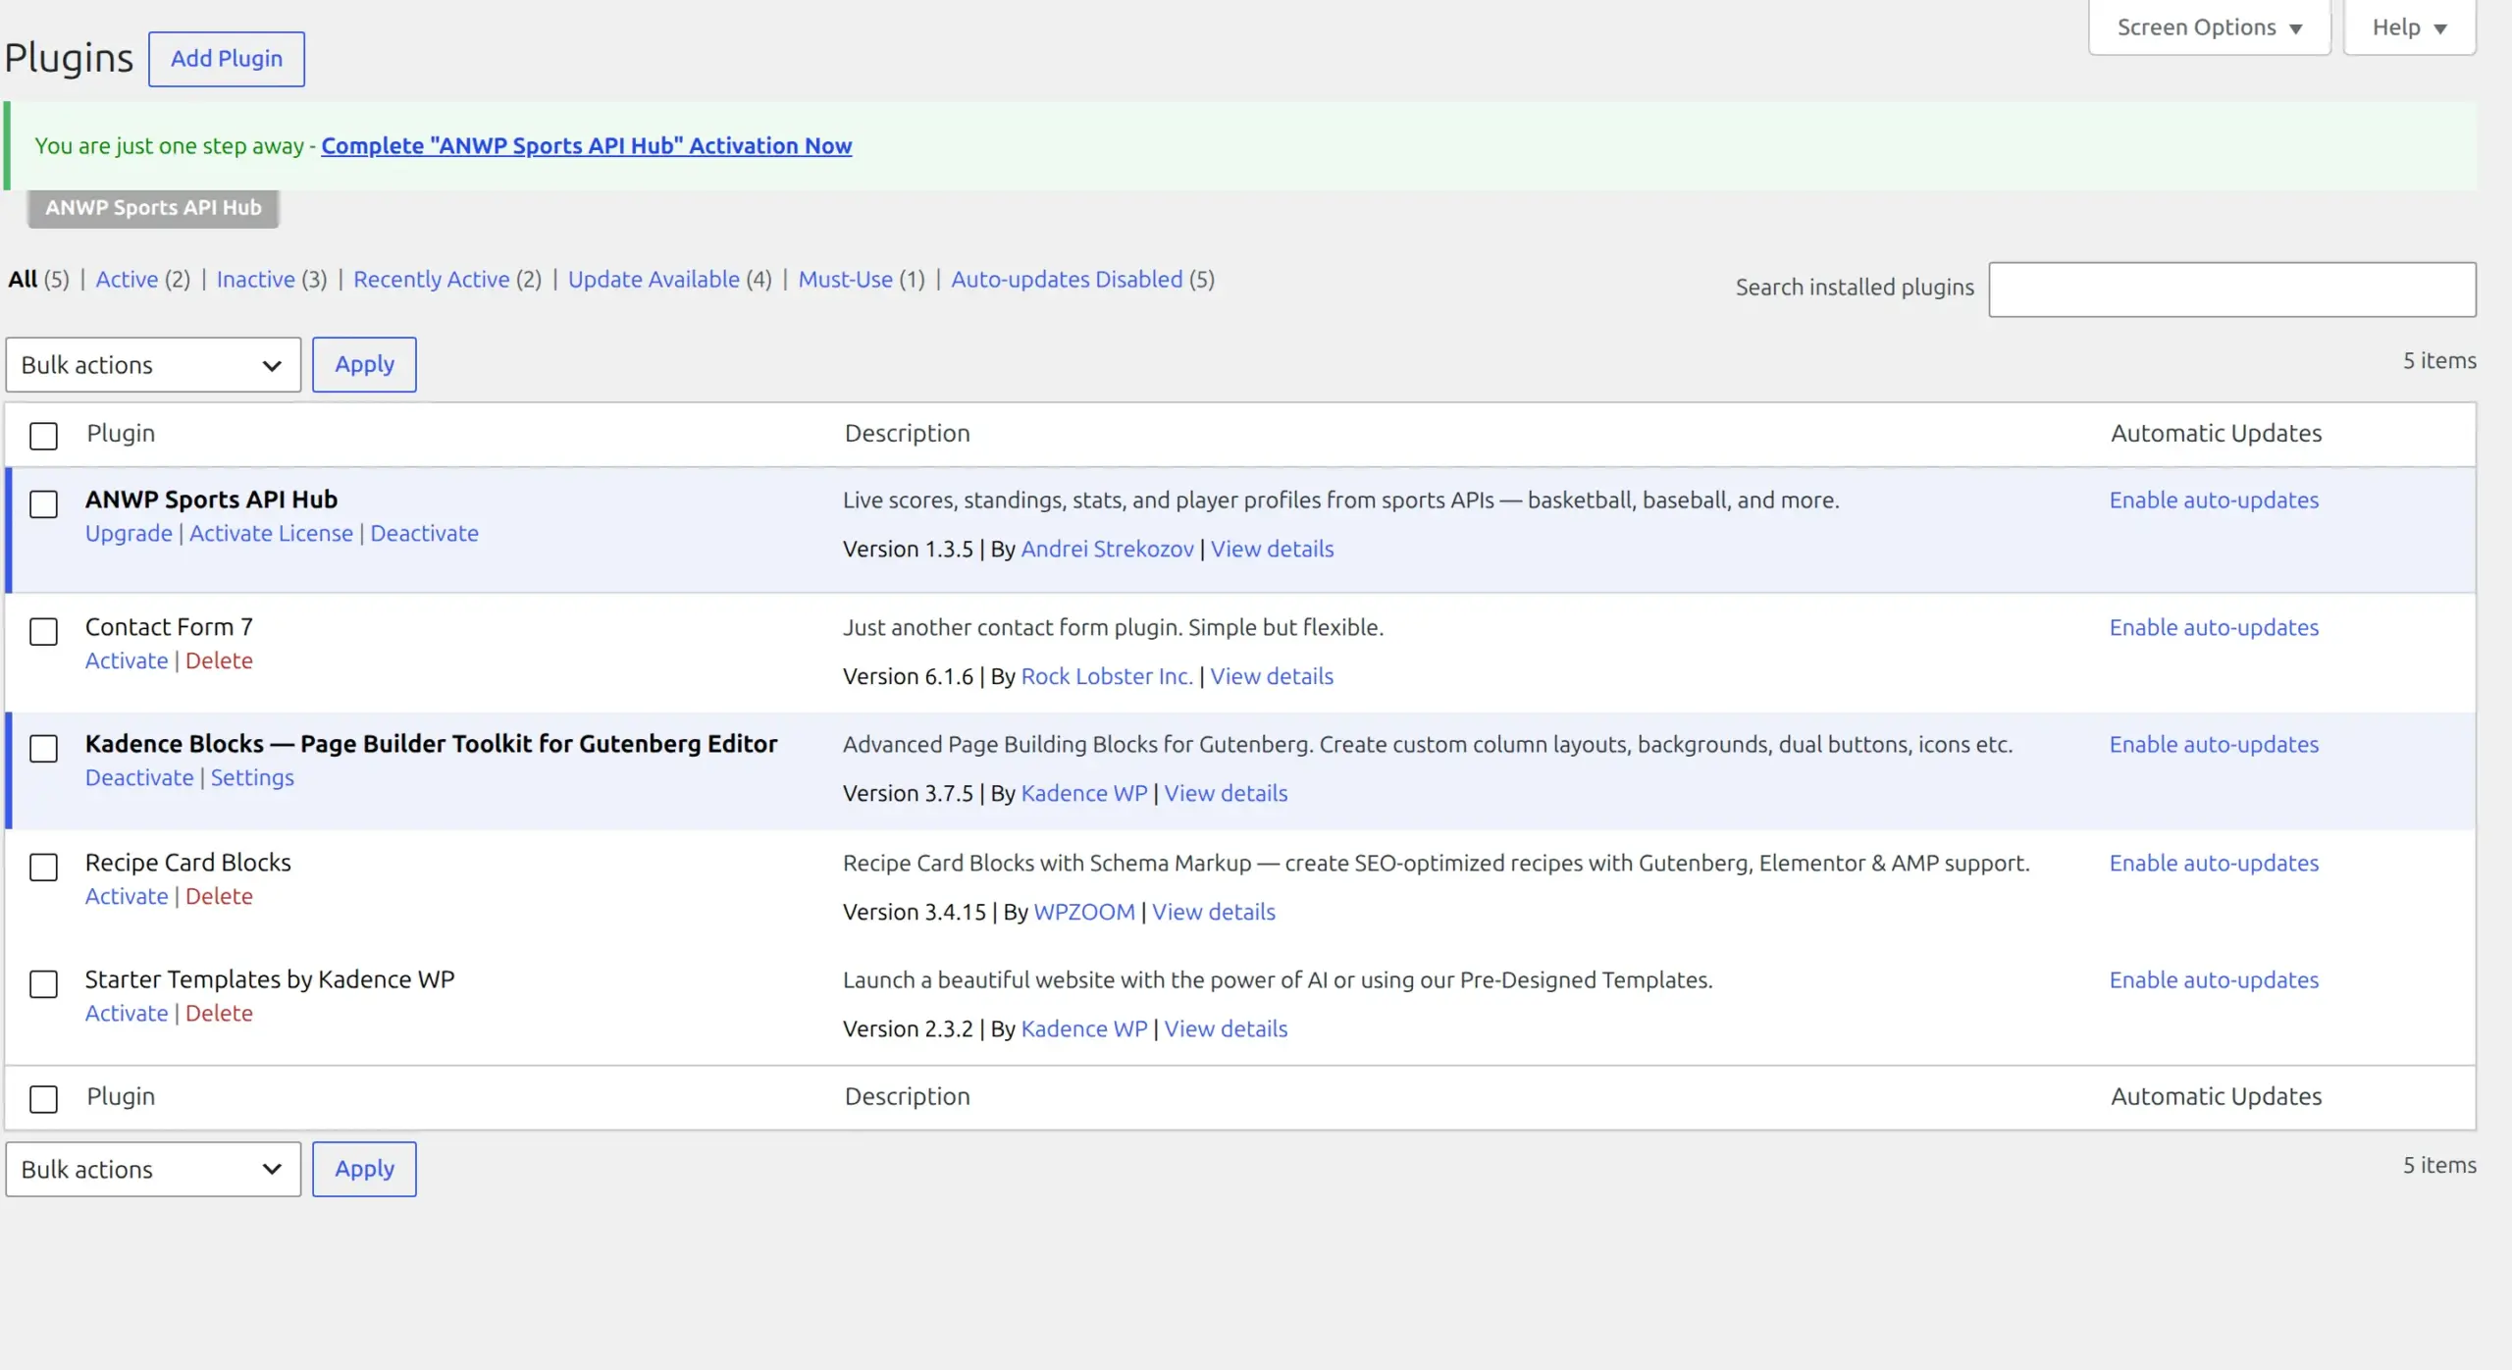Click Activate License for ANWP Sports API Hub
Image resolution: width=2512 pixels, height=1370 pixels.
pyautogui.click(x=271, y=533)
